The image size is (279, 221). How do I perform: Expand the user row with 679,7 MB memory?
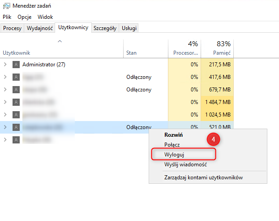click(5, 89)
